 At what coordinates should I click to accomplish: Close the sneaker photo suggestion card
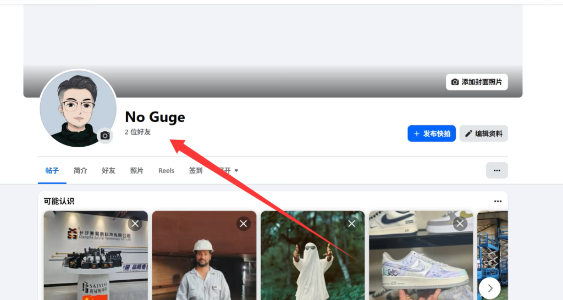(x=460, y=224)
